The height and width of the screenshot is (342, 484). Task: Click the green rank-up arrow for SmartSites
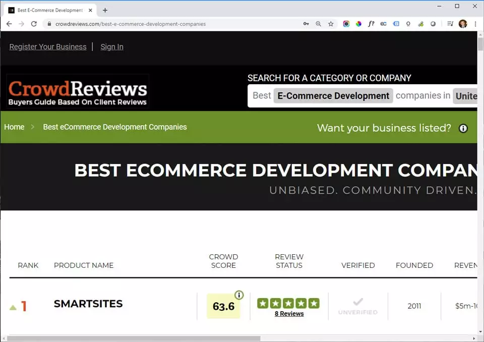click(13, 307)
